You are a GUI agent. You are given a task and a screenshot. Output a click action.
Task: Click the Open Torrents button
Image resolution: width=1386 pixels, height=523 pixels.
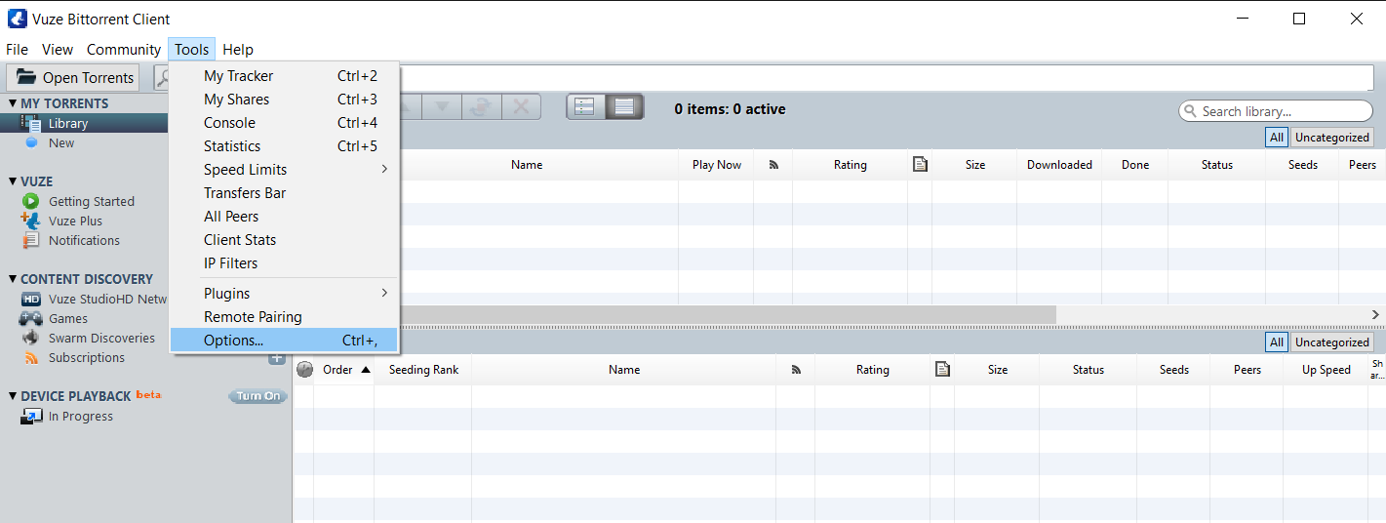coord(74,78)
